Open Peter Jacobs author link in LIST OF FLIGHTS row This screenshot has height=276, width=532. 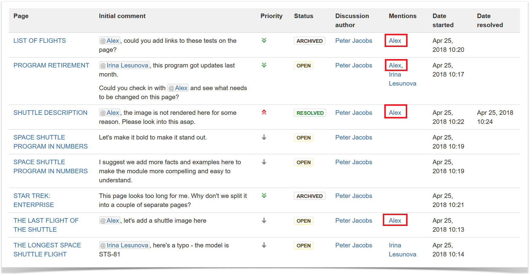point(353,41)
